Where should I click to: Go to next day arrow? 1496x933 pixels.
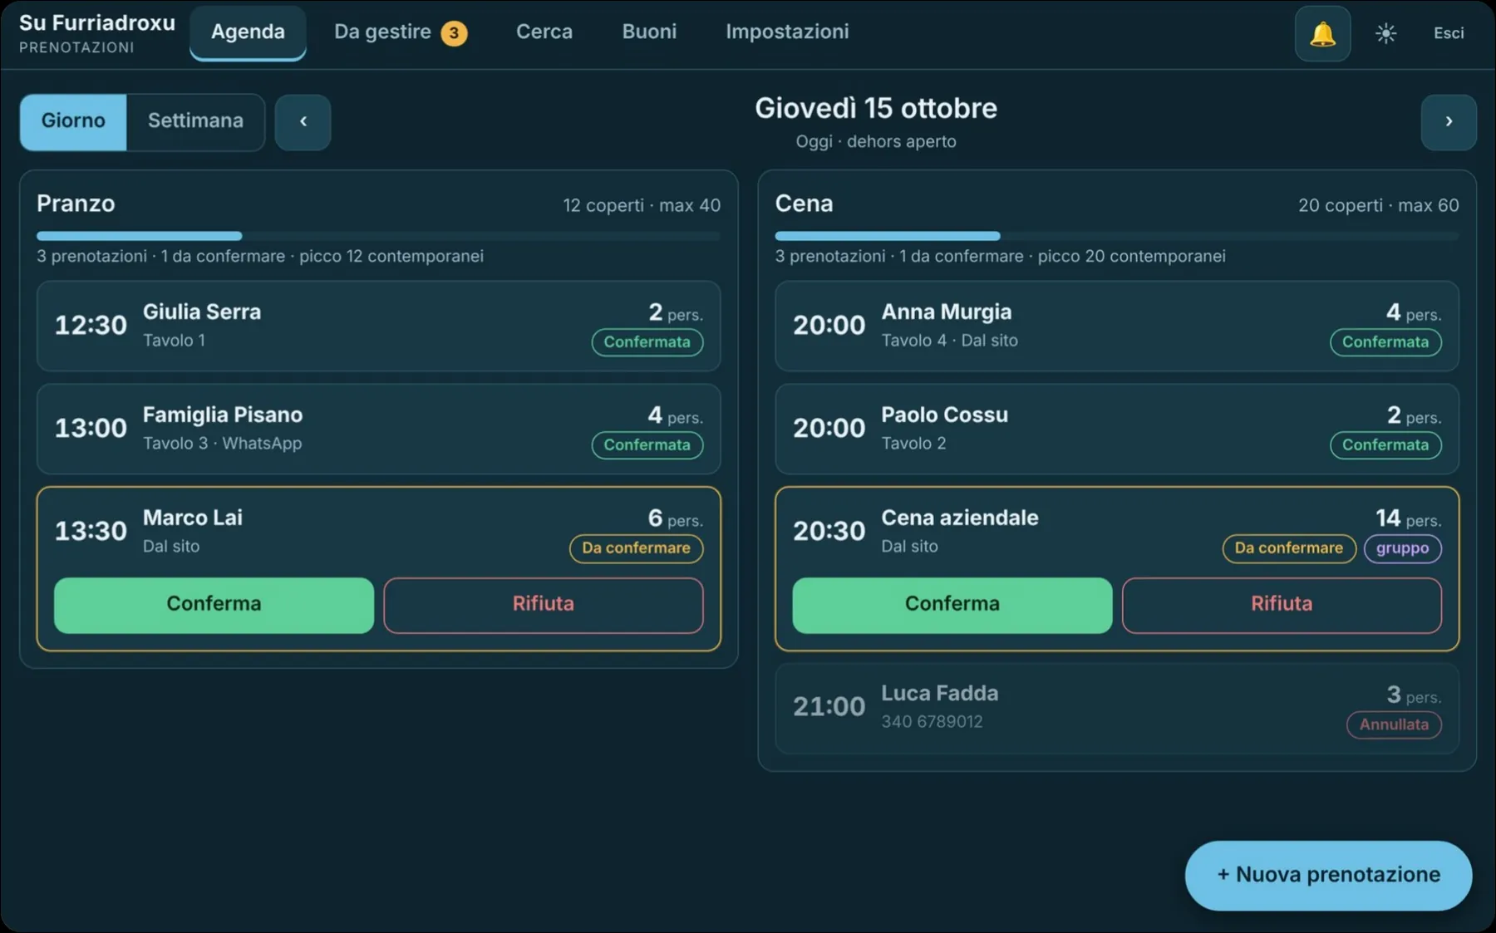1449,121
